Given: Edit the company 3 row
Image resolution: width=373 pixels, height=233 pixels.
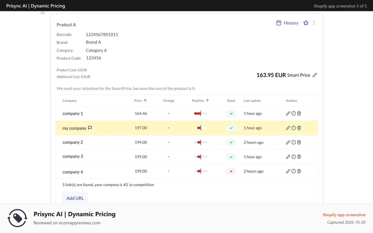Looking at the screenshot, I should [288, 157].
